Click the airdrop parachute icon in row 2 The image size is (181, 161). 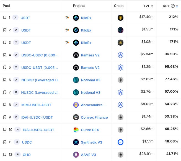(67, 30)
